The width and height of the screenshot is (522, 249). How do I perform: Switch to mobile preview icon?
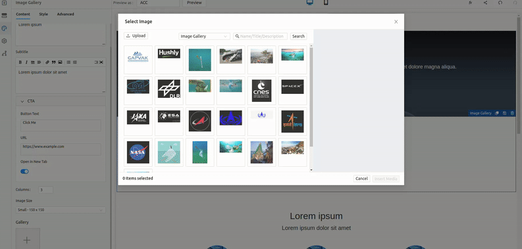tap(326, 3)
